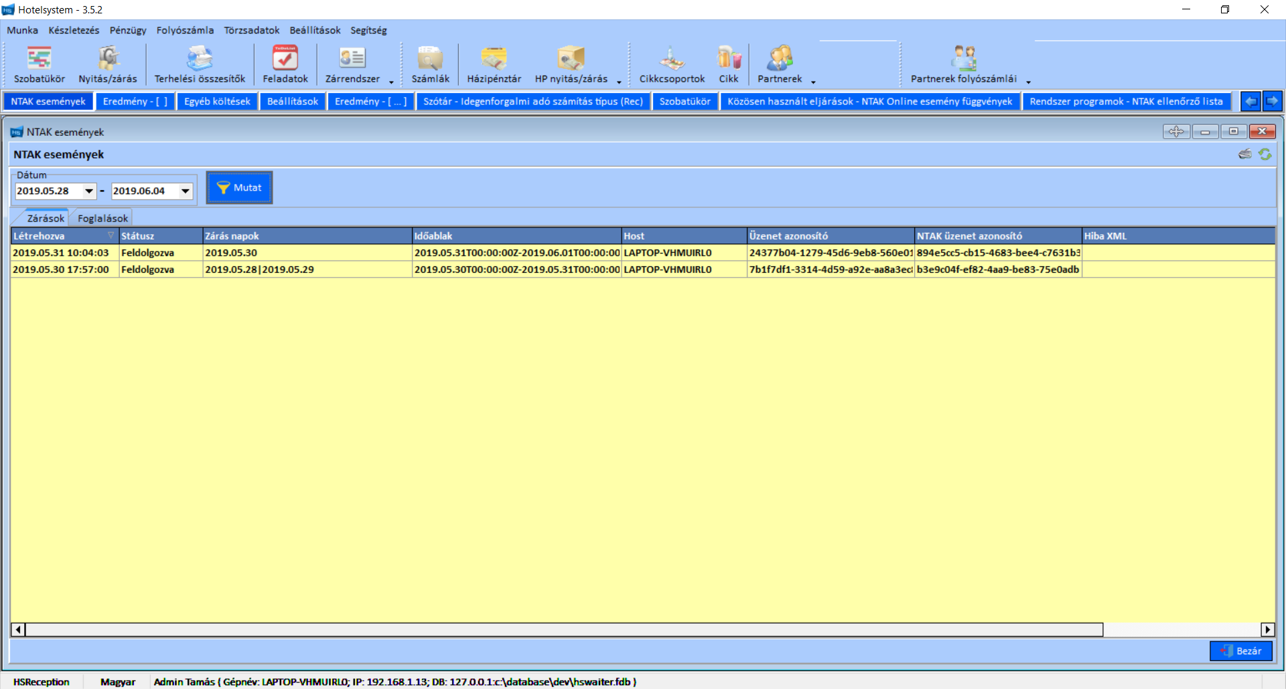Click the cell 2019.05.28|2019.05.29
The image size is (1286, 689).
tap(307, 270)
